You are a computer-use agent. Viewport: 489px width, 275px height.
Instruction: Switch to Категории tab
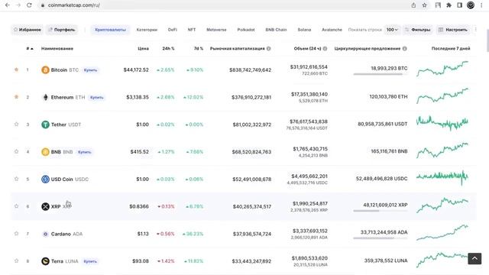click(x=147, y=30)
